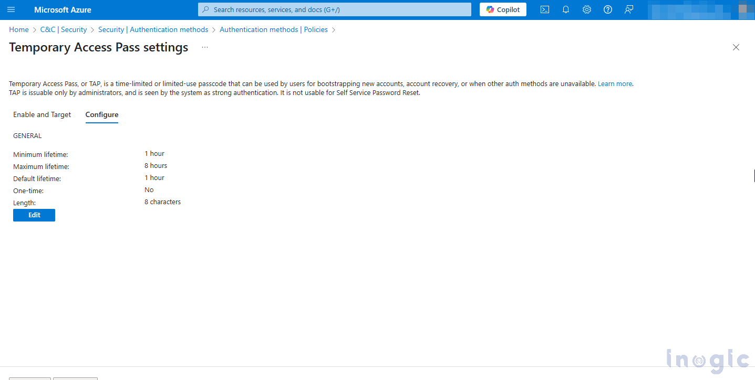Go to Home in the breadcrumb

pyautogui.click(x=19, y=29)
